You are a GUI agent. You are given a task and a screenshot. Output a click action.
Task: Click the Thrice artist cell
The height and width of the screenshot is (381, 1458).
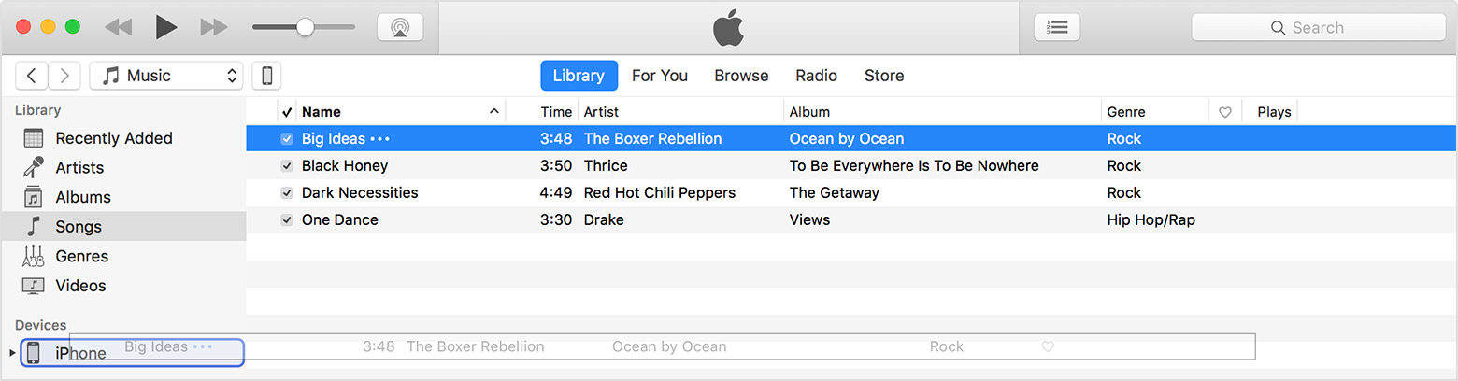606,165
